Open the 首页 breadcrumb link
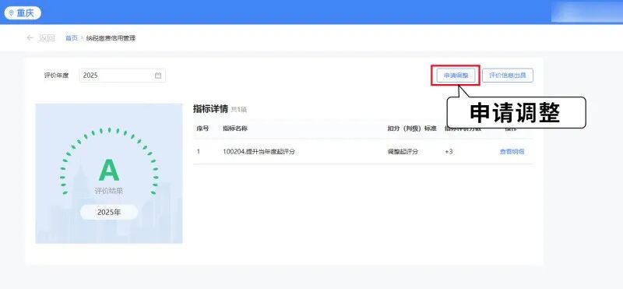 [72, 38]
